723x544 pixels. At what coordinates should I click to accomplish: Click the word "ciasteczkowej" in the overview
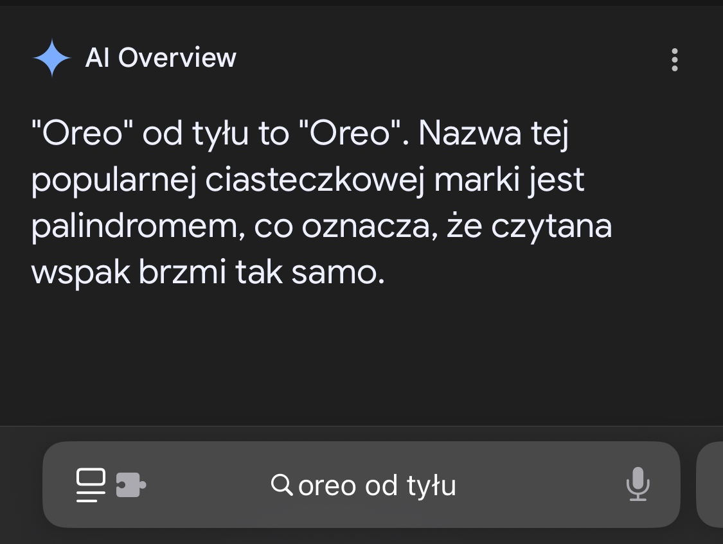tap(315, 180)
